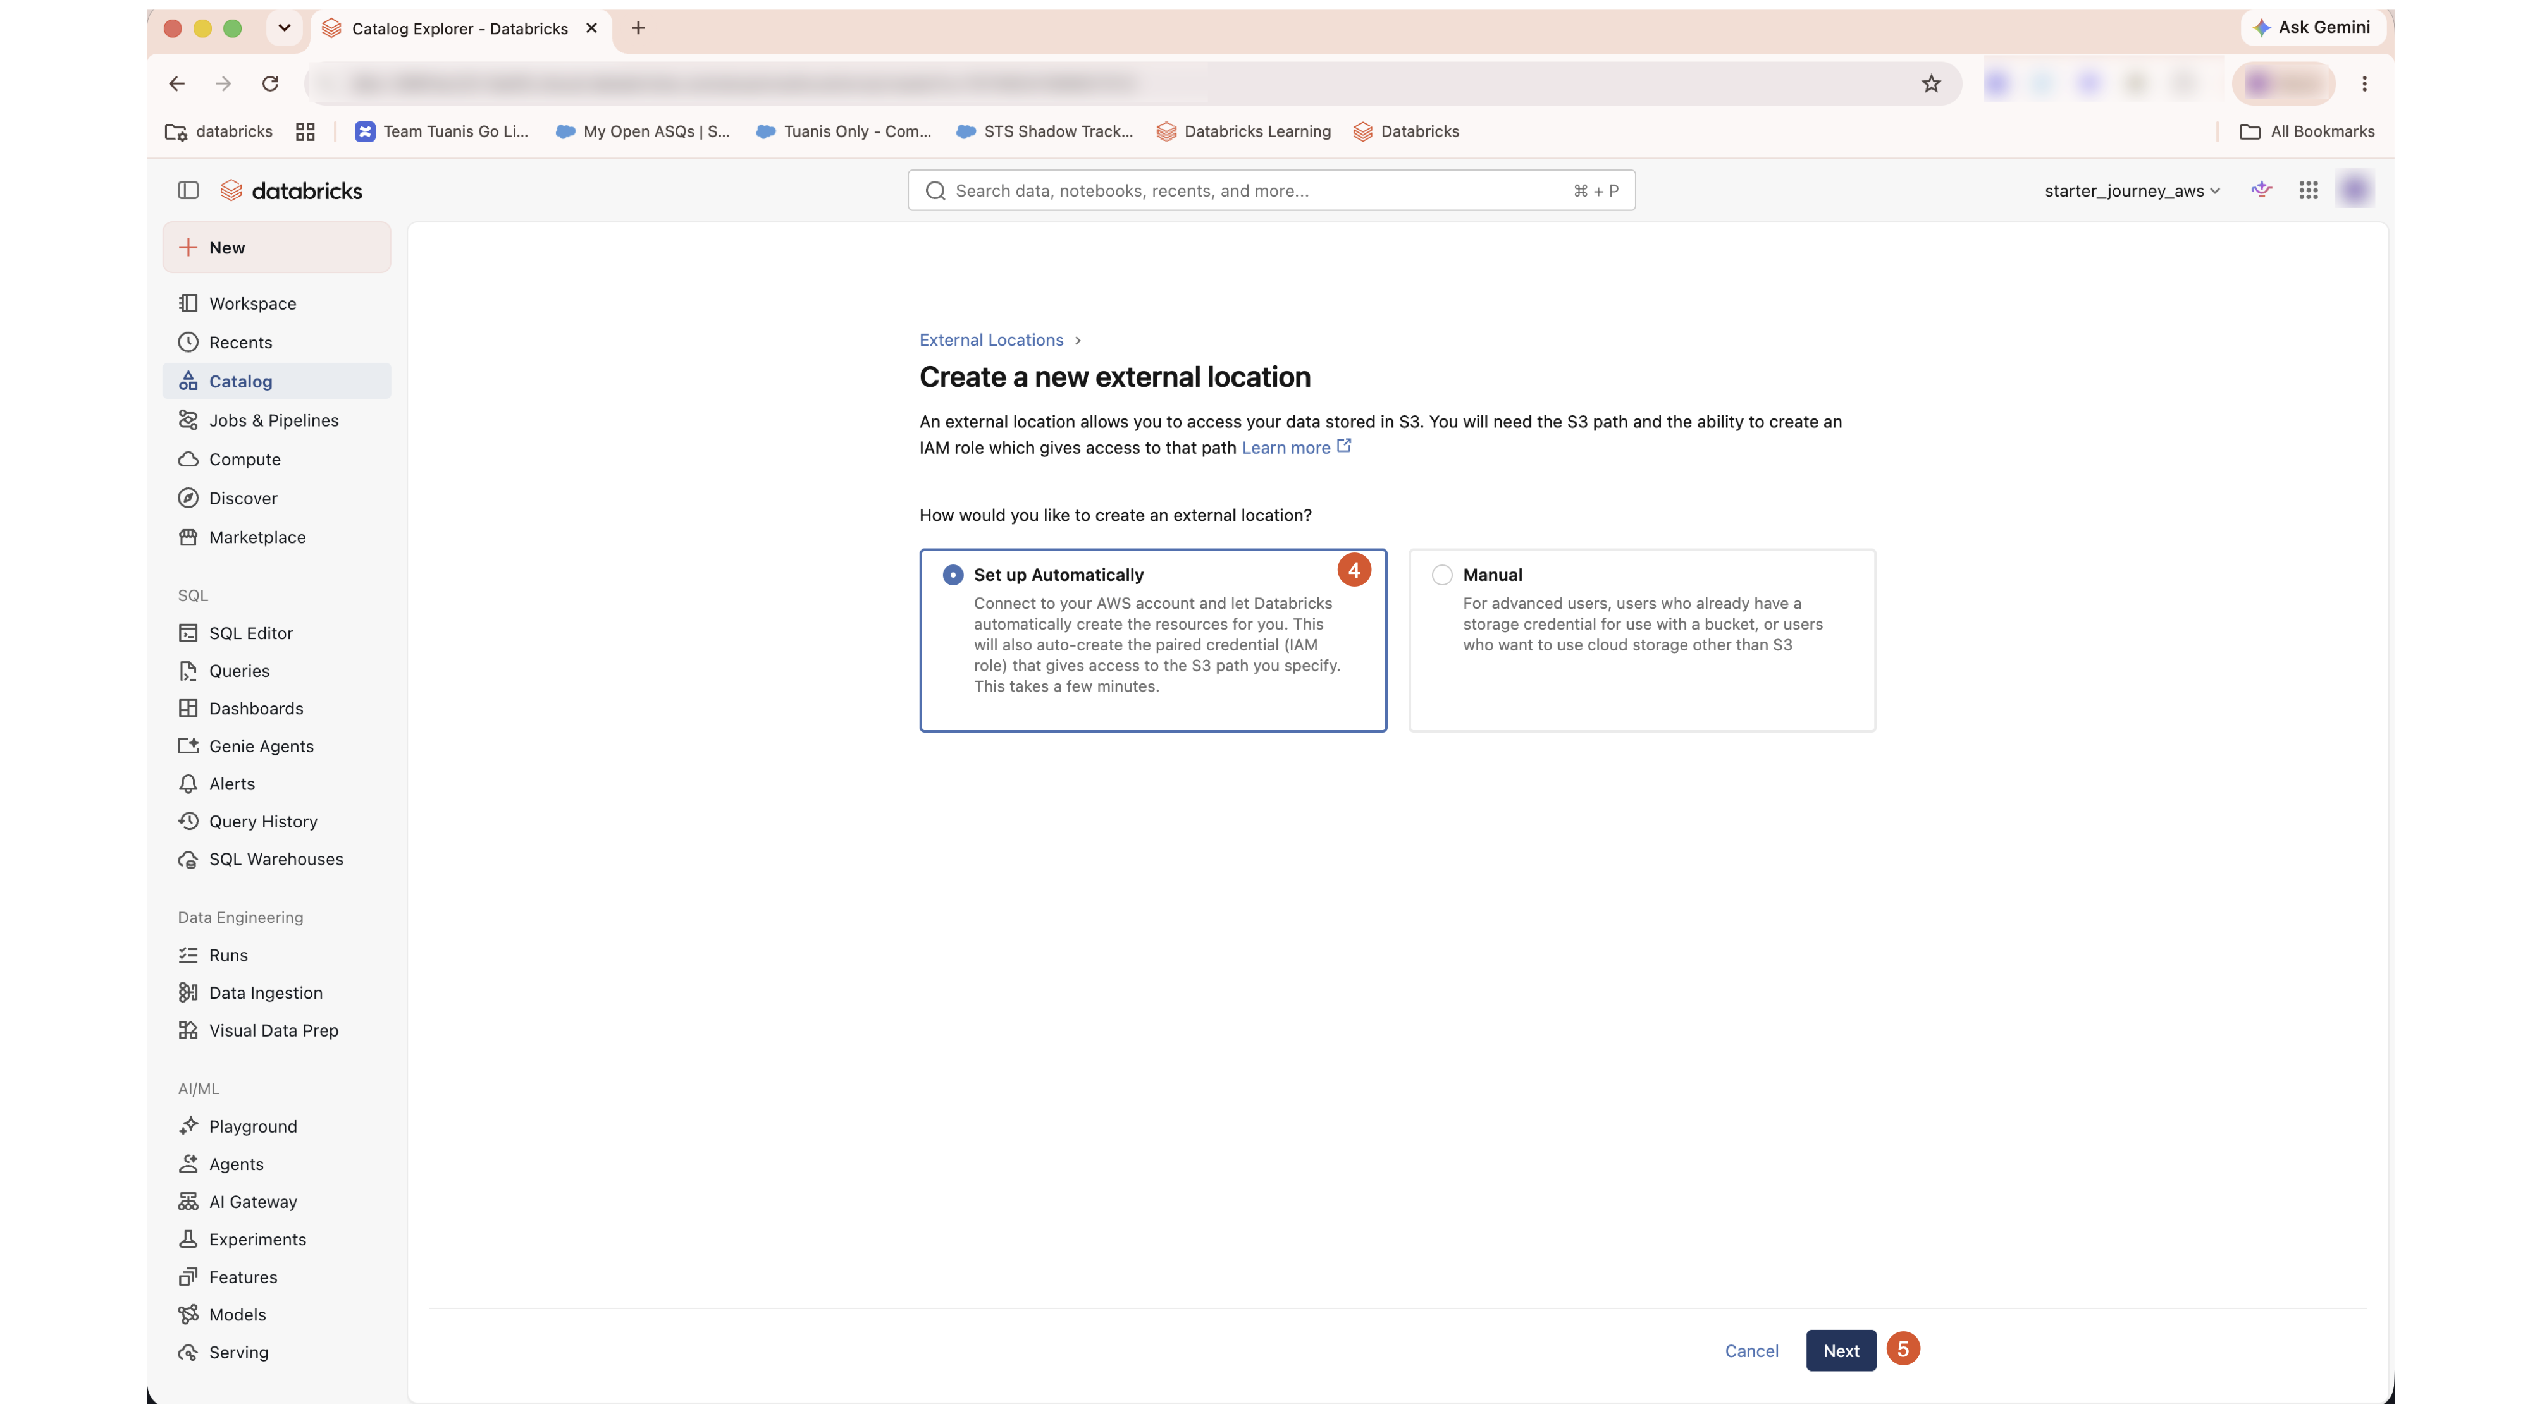Open the Databricks assistant sparkle icon

(2262, 190)
